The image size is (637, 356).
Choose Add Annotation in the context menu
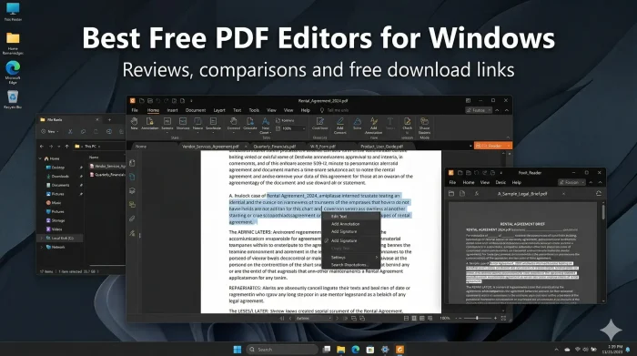[351, 224]
